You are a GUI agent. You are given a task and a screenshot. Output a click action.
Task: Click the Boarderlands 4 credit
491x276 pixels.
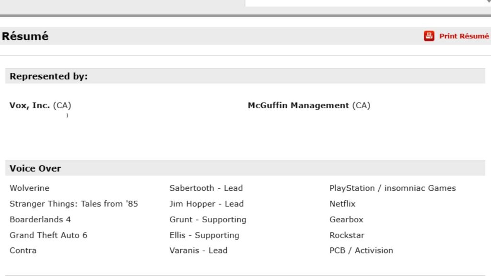(40, 219)
